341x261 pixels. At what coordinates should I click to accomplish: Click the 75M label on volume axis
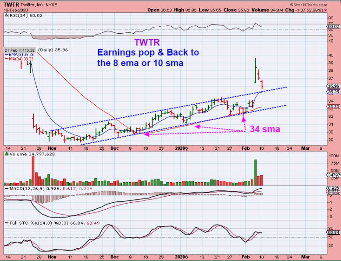335,163
